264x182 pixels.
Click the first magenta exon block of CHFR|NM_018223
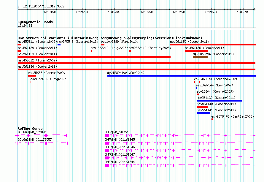coord(107,136)
